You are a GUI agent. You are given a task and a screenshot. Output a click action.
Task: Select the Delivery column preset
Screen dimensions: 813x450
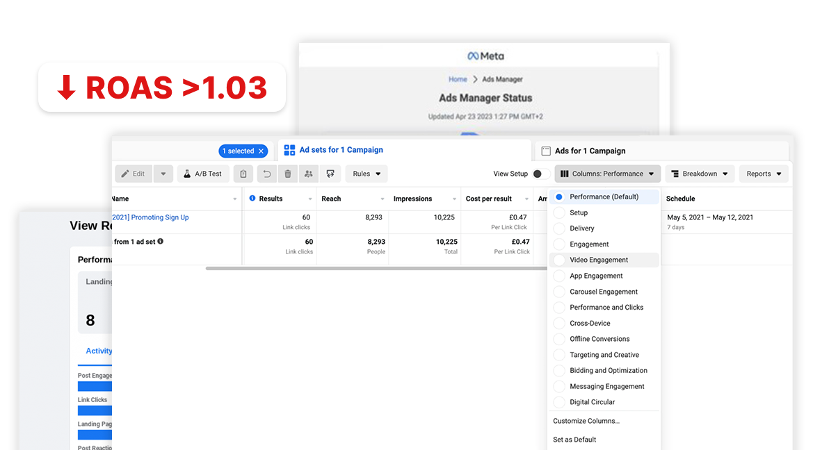click(x=604, y=228)
